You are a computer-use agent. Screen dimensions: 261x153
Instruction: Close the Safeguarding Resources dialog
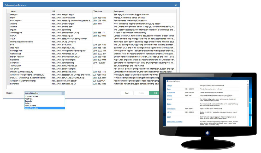pos(176,5)
